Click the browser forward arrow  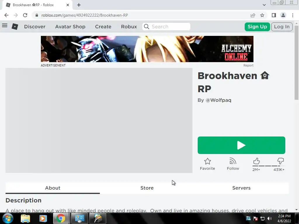point(16,15)
